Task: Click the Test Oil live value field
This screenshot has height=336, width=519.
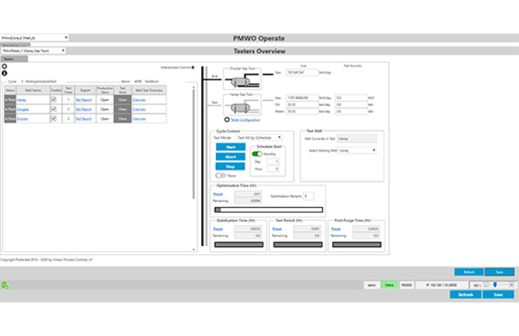Action: pos(301,104)
